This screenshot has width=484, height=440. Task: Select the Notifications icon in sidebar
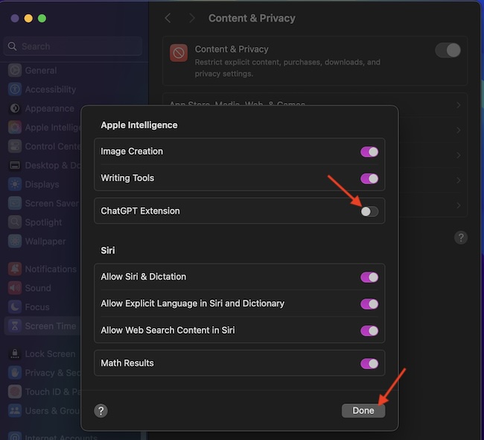pos(14,269)
